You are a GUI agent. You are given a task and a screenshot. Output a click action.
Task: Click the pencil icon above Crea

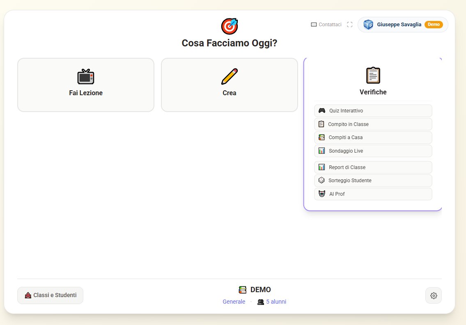[229, 76]
